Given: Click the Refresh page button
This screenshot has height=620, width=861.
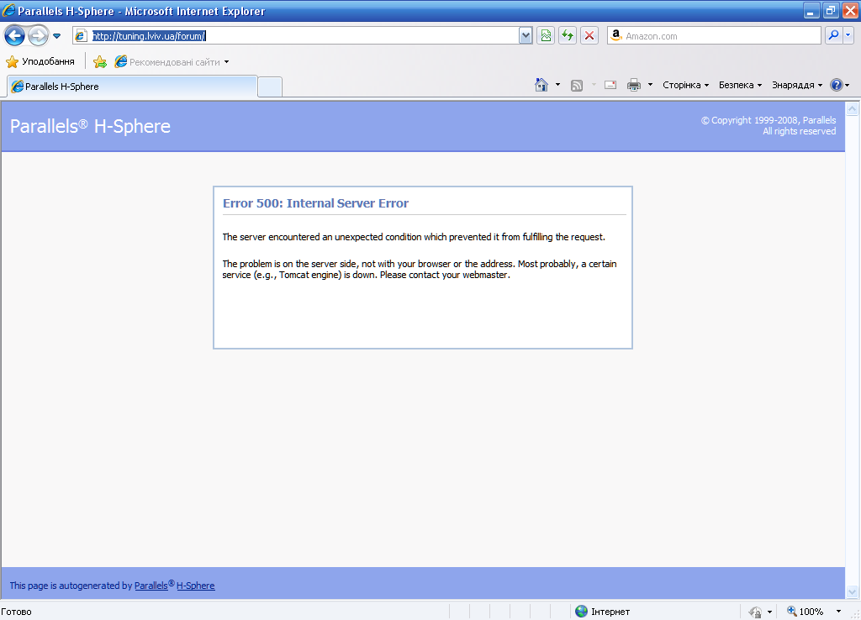Looking at the screenshot, I should [x=568, y=36].
